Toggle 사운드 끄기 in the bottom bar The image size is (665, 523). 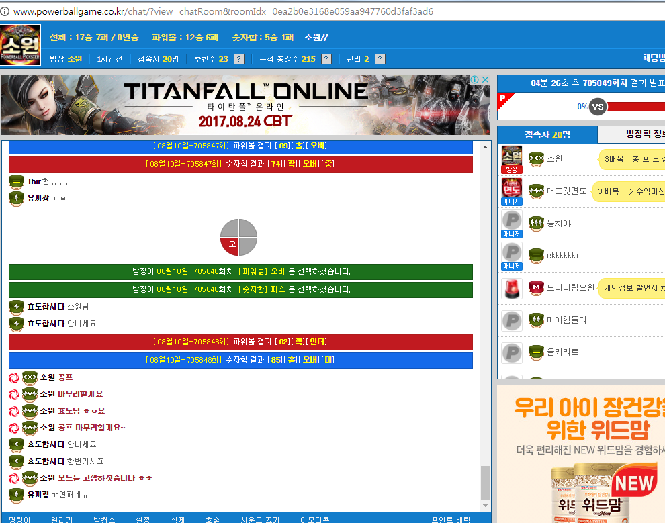coord(260,519)
